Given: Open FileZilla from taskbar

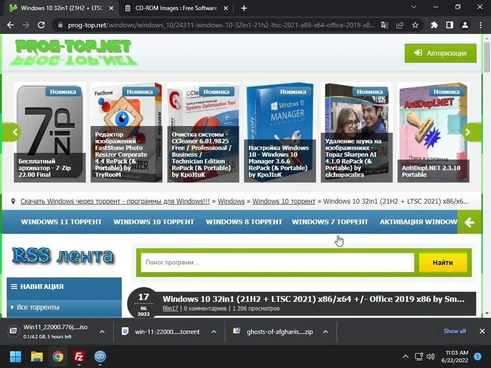Looking at the screenshot, I should (79, 356).
